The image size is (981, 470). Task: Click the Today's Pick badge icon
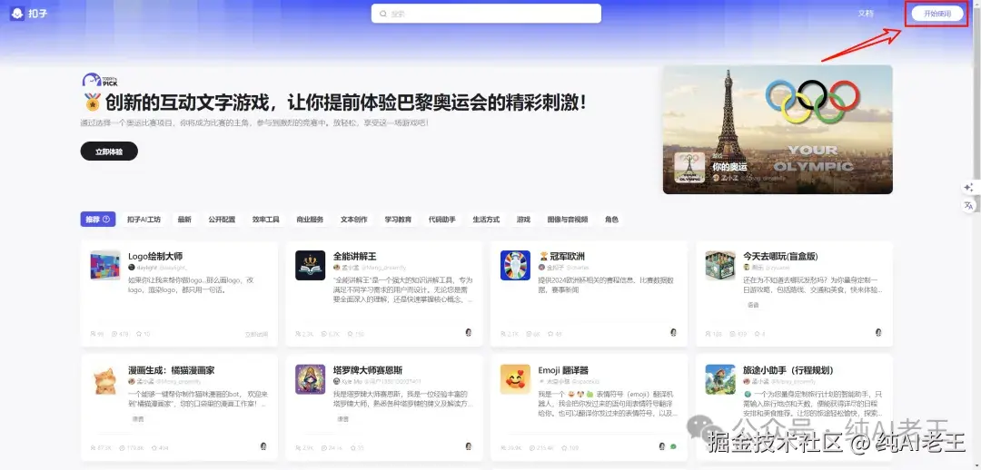point(100,80)
